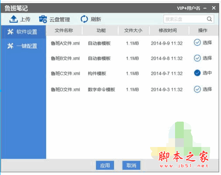
Task: Click 选择 label in 鲁班D文件 row
Action: pyautogui.click(x=207, y=89)
